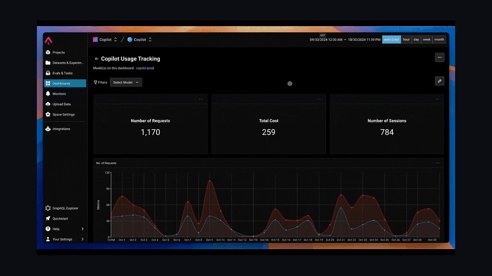Open the date range picker
Screen dimensions: 492x276
[345, 40]
